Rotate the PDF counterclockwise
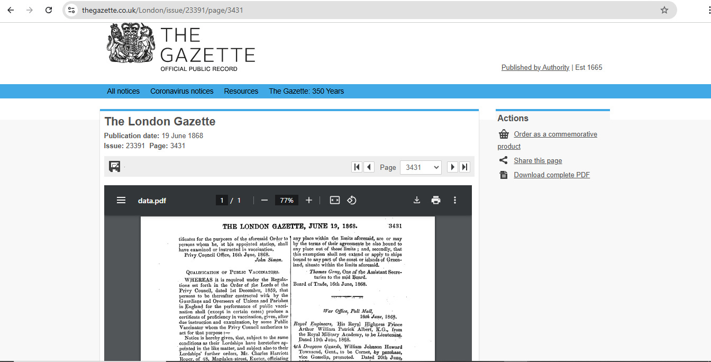Screen dimensions: 711x362 point(352,200)
